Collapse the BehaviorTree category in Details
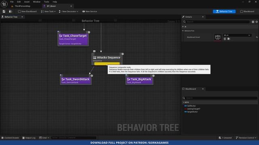The image size is (259, 145). pyautogui.click(x=183, y=31)
